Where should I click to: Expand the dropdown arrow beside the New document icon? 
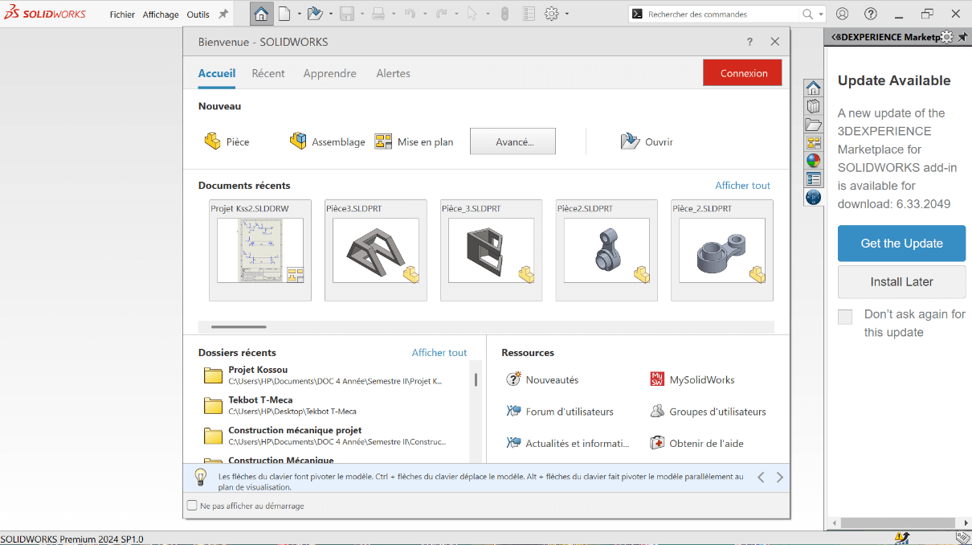click(x=300, y=14)
